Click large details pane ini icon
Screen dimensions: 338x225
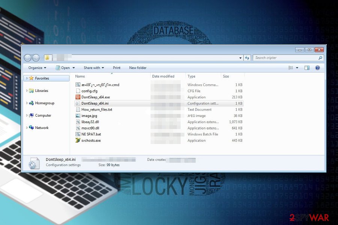coord(34,163)
